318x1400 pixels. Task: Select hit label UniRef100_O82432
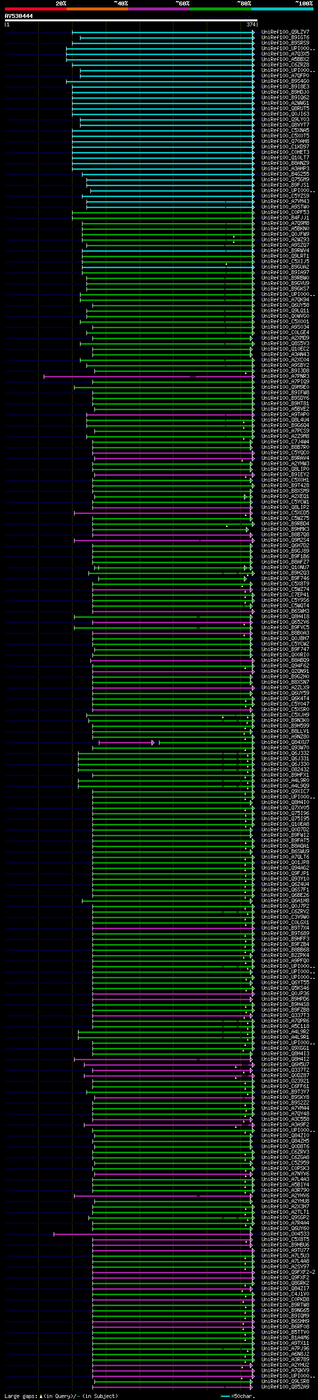point(285,770)
